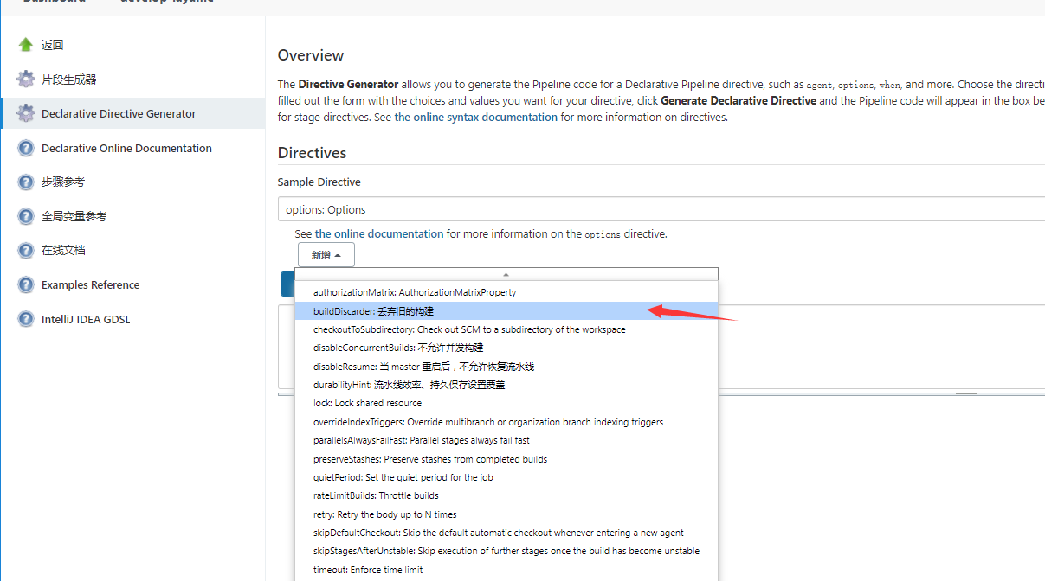Click the up arrow atop the options list
Image resolution: width=1045 pixels, height=581 pixels.
pos(506,274)
